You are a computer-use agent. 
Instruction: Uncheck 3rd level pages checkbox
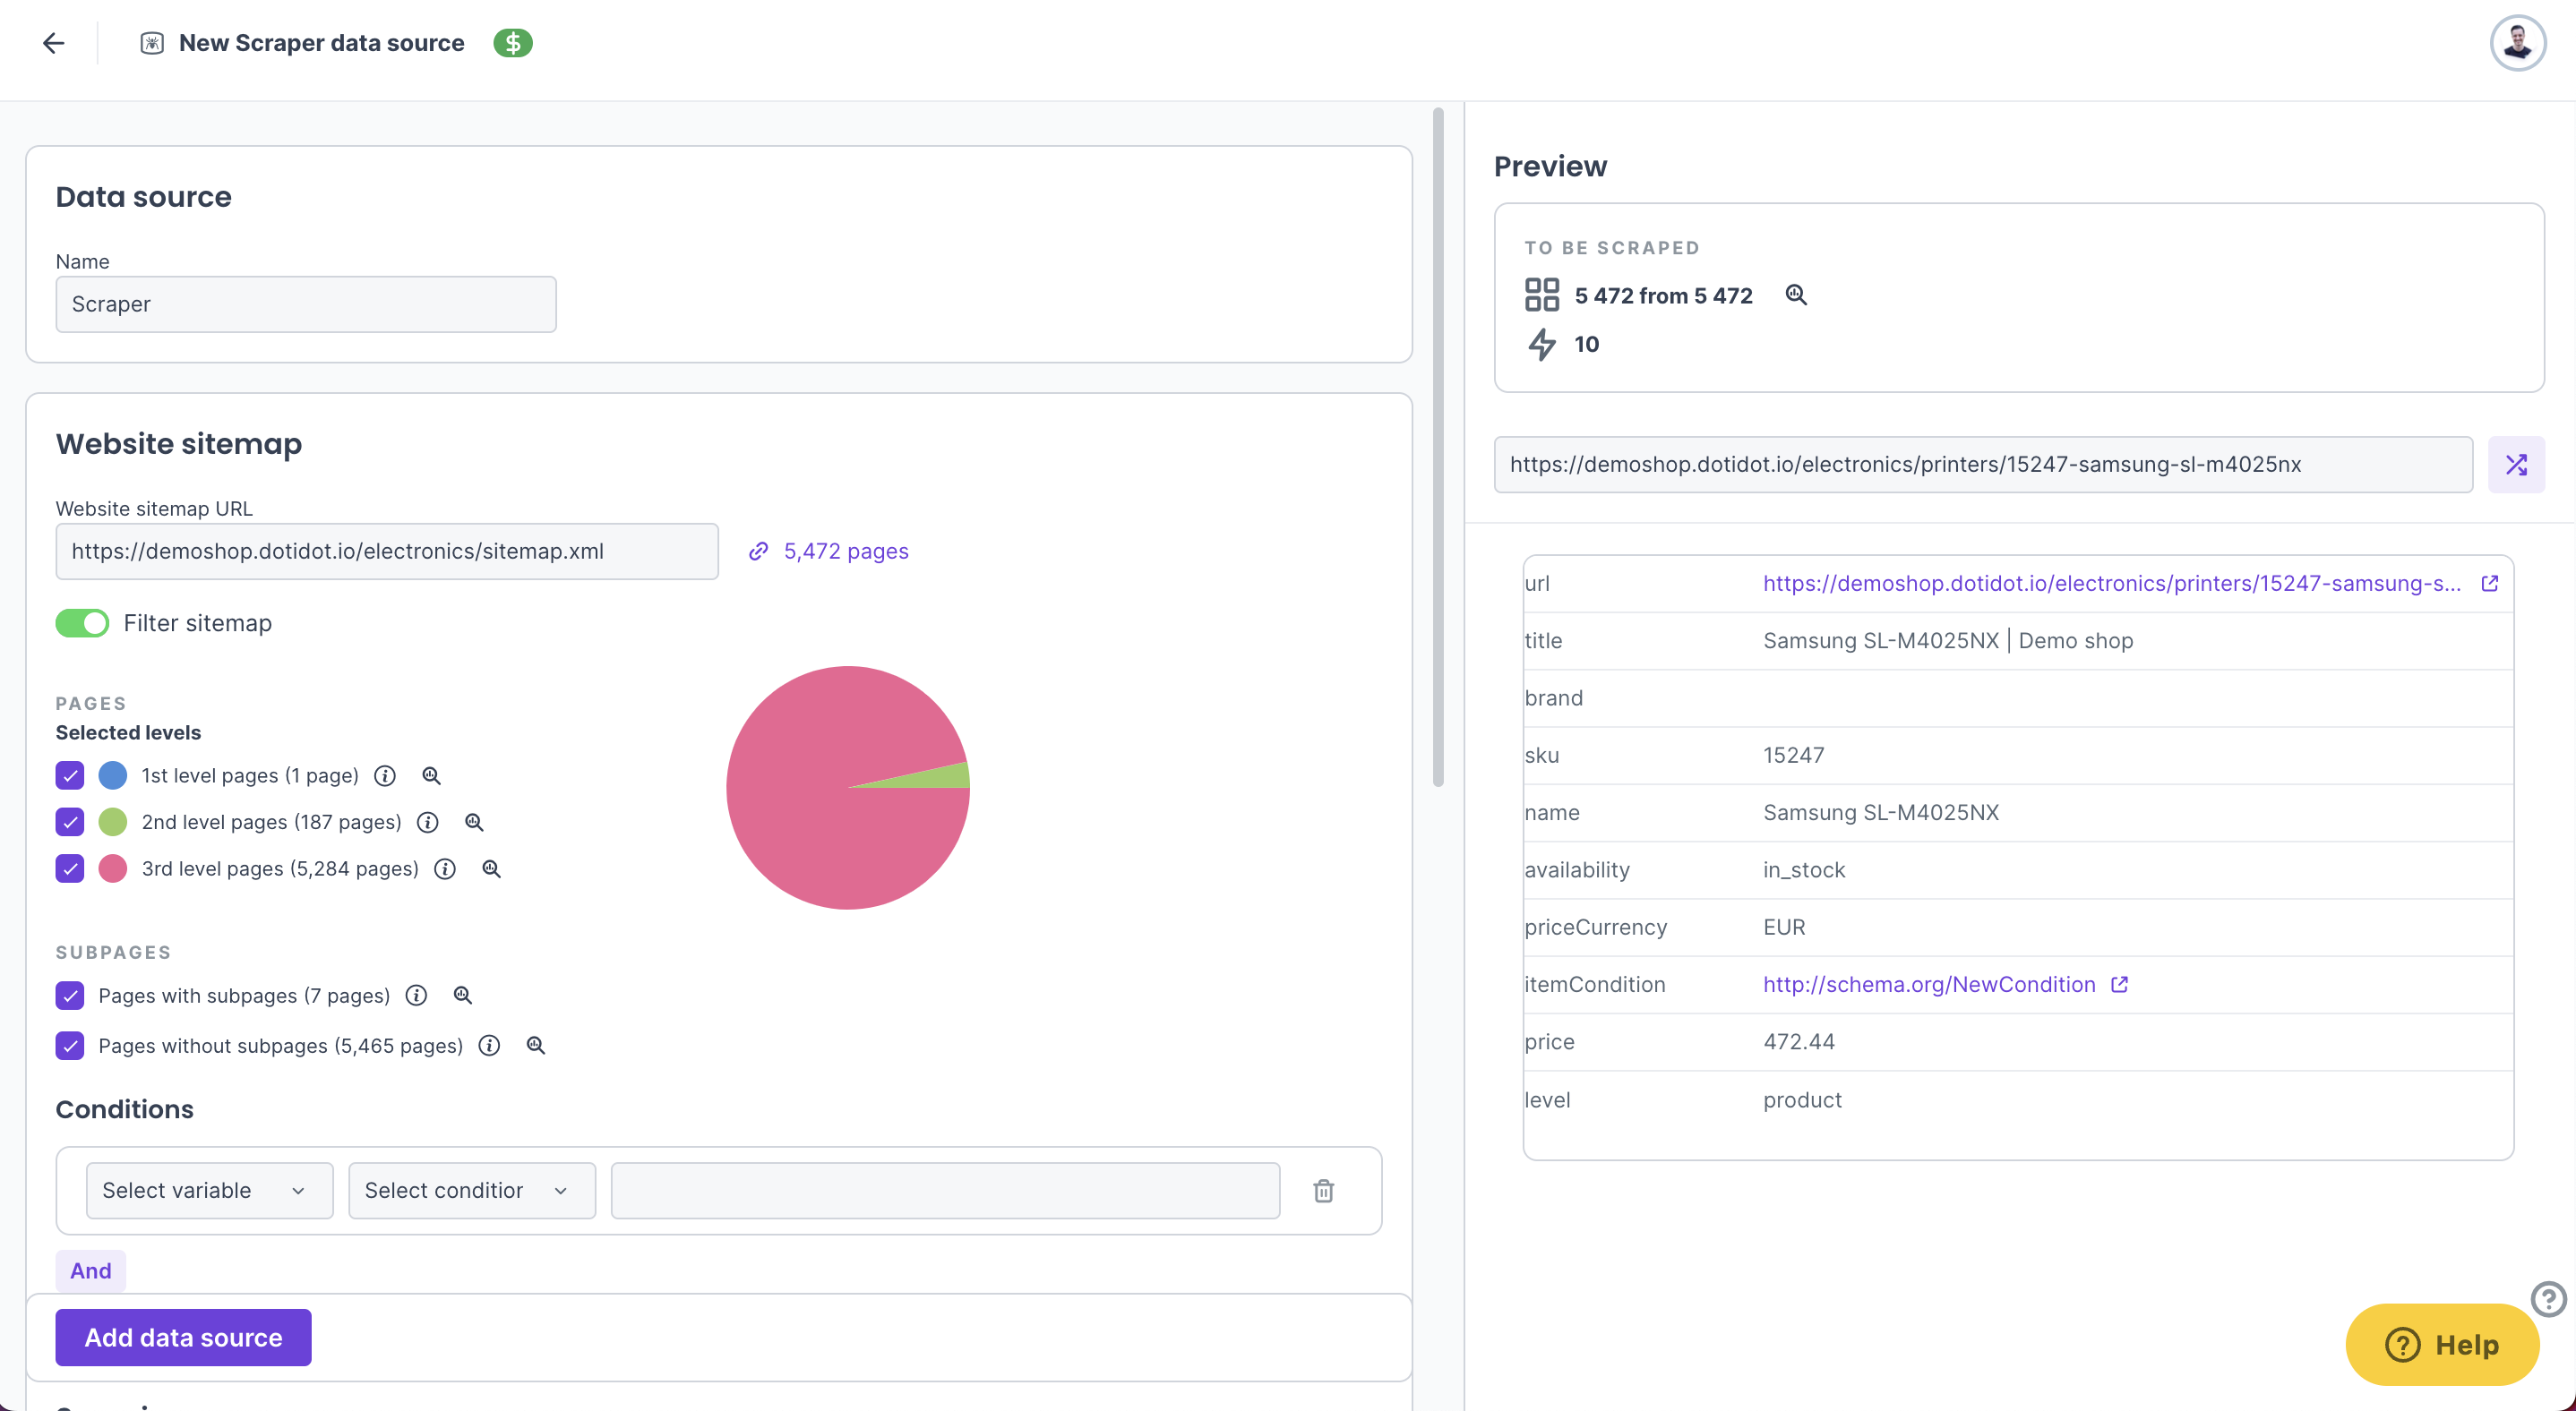pos(70,869)
